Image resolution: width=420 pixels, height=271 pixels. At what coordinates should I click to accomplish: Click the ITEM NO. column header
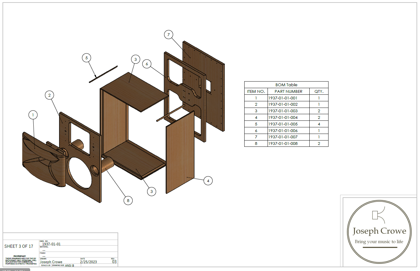click(x=256, y=91)
